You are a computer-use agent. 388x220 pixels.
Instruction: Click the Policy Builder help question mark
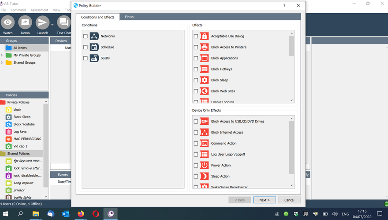pos(284,5)
